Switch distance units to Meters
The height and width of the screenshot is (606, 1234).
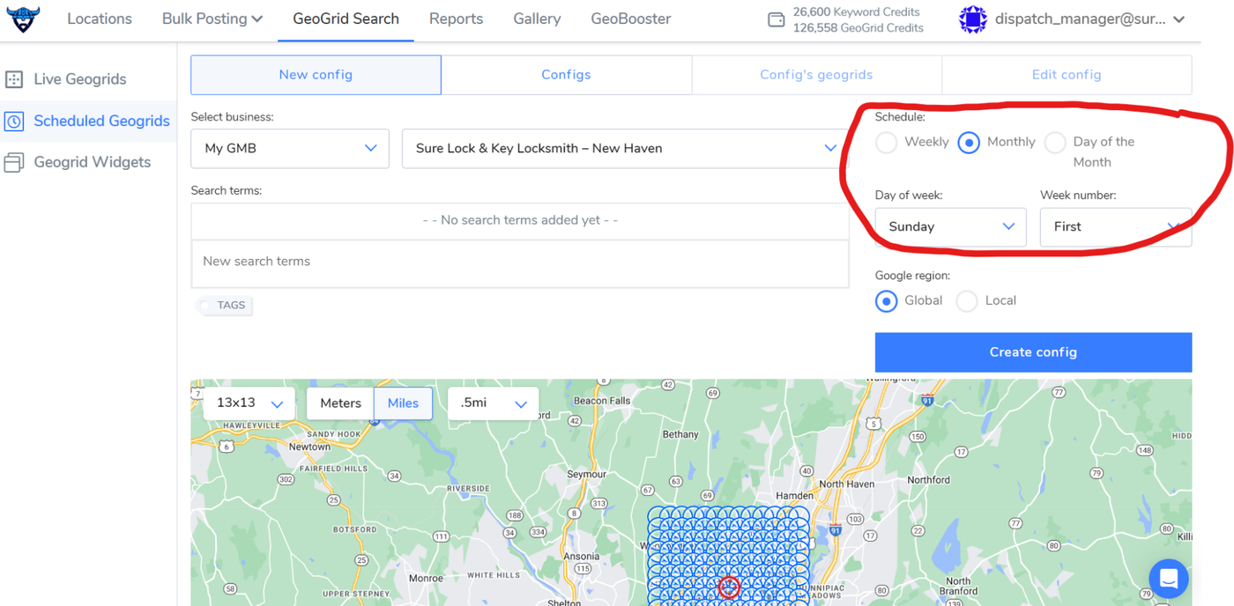(341, 403)
